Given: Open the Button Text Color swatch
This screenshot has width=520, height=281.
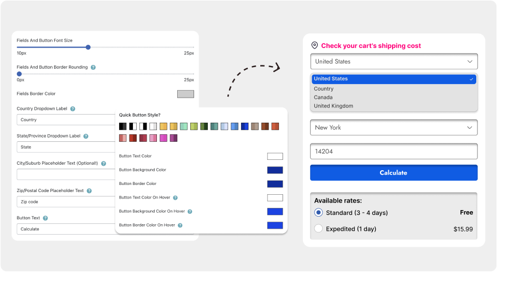Looking at the screenshot, I should coord(275,156).
